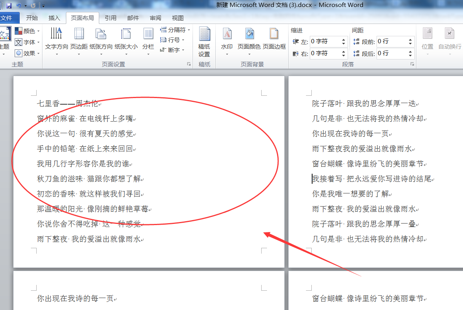Click the 位置 position icon

click(x=428, y=34)
